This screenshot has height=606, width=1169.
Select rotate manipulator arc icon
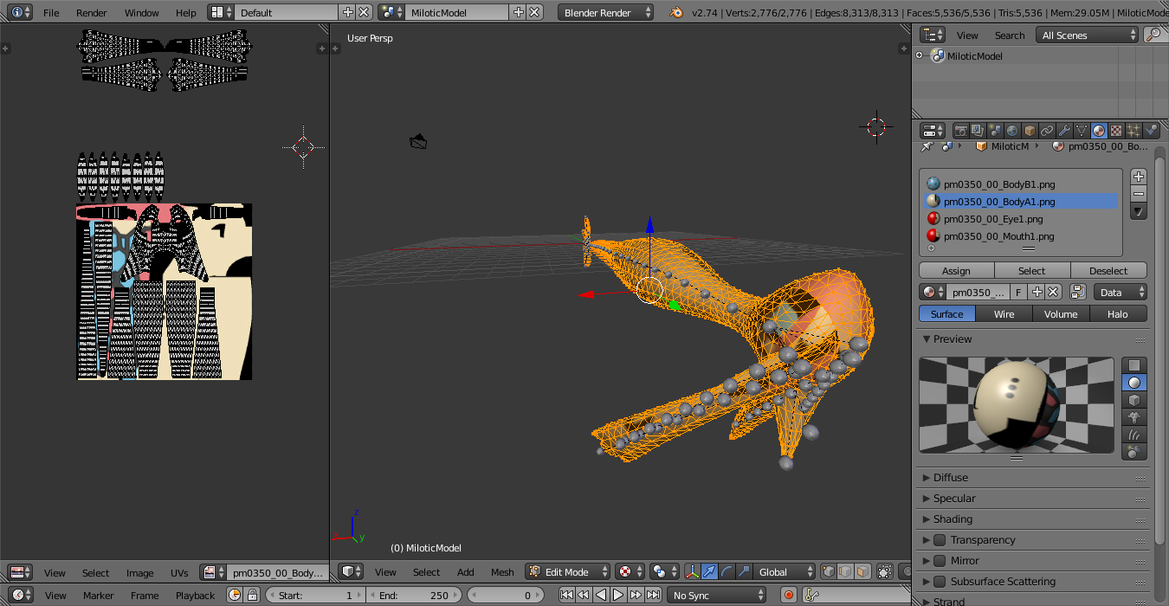[x=727, y=571]
